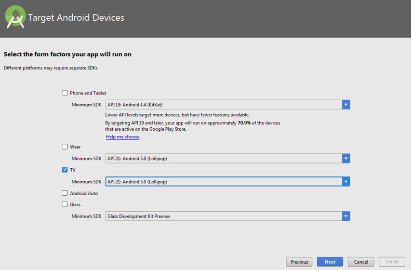
Task: Click the blue arrow on Phone and Tablet SDK
Action: click(345, 105)
